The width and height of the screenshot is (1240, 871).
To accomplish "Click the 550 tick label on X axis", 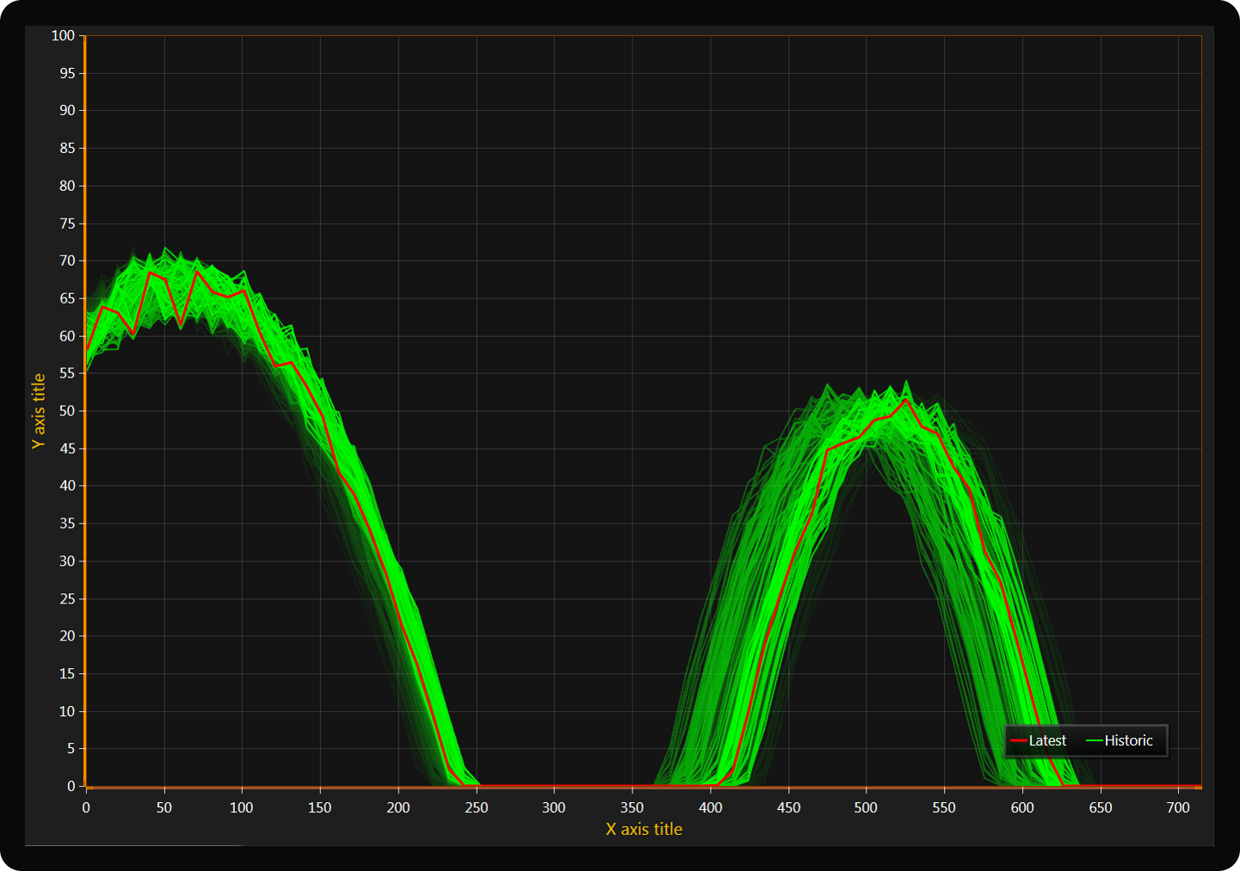I will (x=944, y=807).
